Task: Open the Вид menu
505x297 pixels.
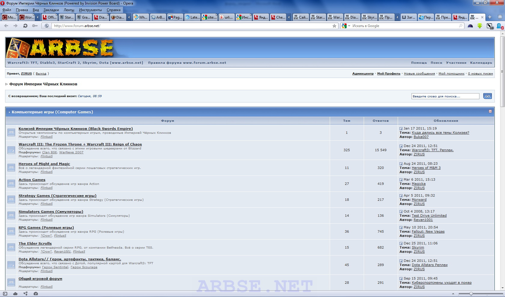Action: (36, 10)
